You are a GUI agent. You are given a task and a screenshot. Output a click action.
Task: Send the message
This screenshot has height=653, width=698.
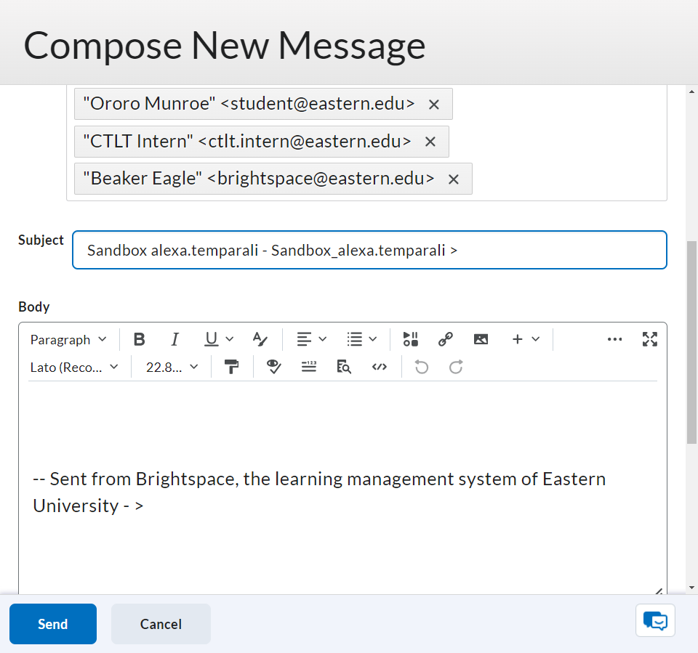53,624
